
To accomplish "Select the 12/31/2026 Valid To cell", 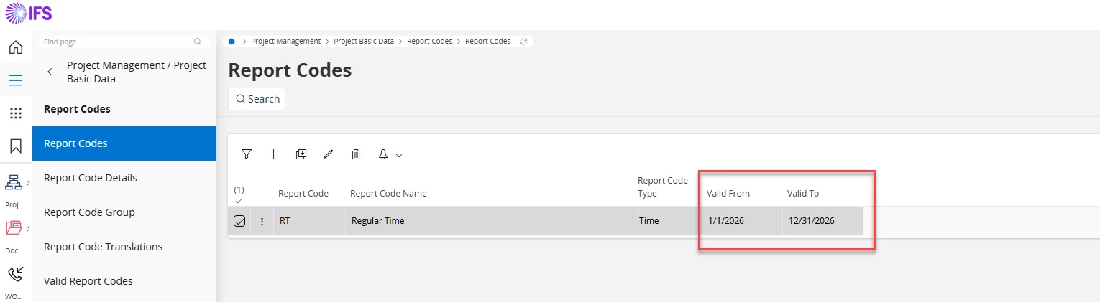I will (x=822, y=221).
